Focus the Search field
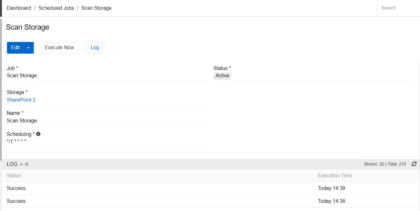This screenshot has height=211, width=420. pos(398,8)
